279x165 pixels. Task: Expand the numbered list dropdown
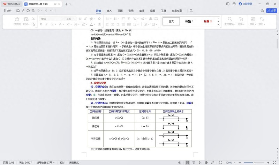[x=118, y=19]
